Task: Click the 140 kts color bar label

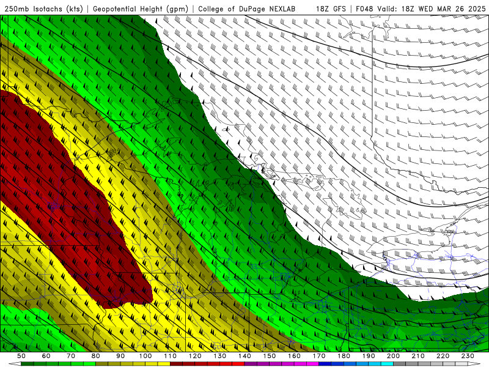Action: [x=245, y=356]
